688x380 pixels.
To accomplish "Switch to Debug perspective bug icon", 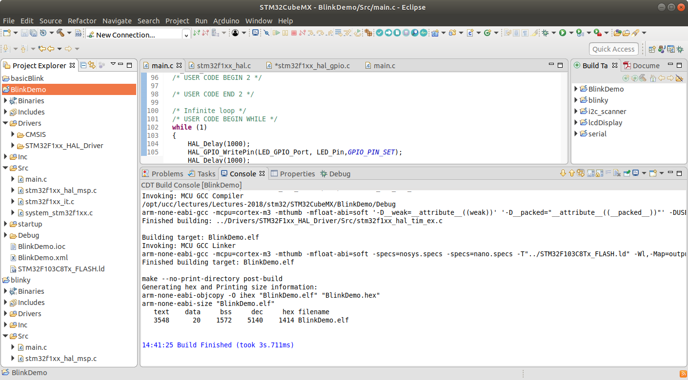I will click(x=680, y=49).
